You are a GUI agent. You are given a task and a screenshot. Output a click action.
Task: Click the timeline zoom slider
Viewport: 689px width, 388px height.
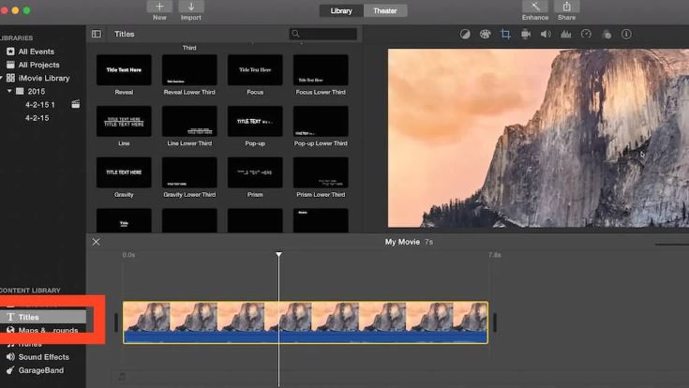coord(672,244)
